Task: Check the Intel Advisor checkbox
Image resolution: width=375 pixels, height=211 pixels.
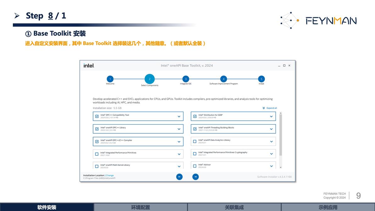Action: 195,166
